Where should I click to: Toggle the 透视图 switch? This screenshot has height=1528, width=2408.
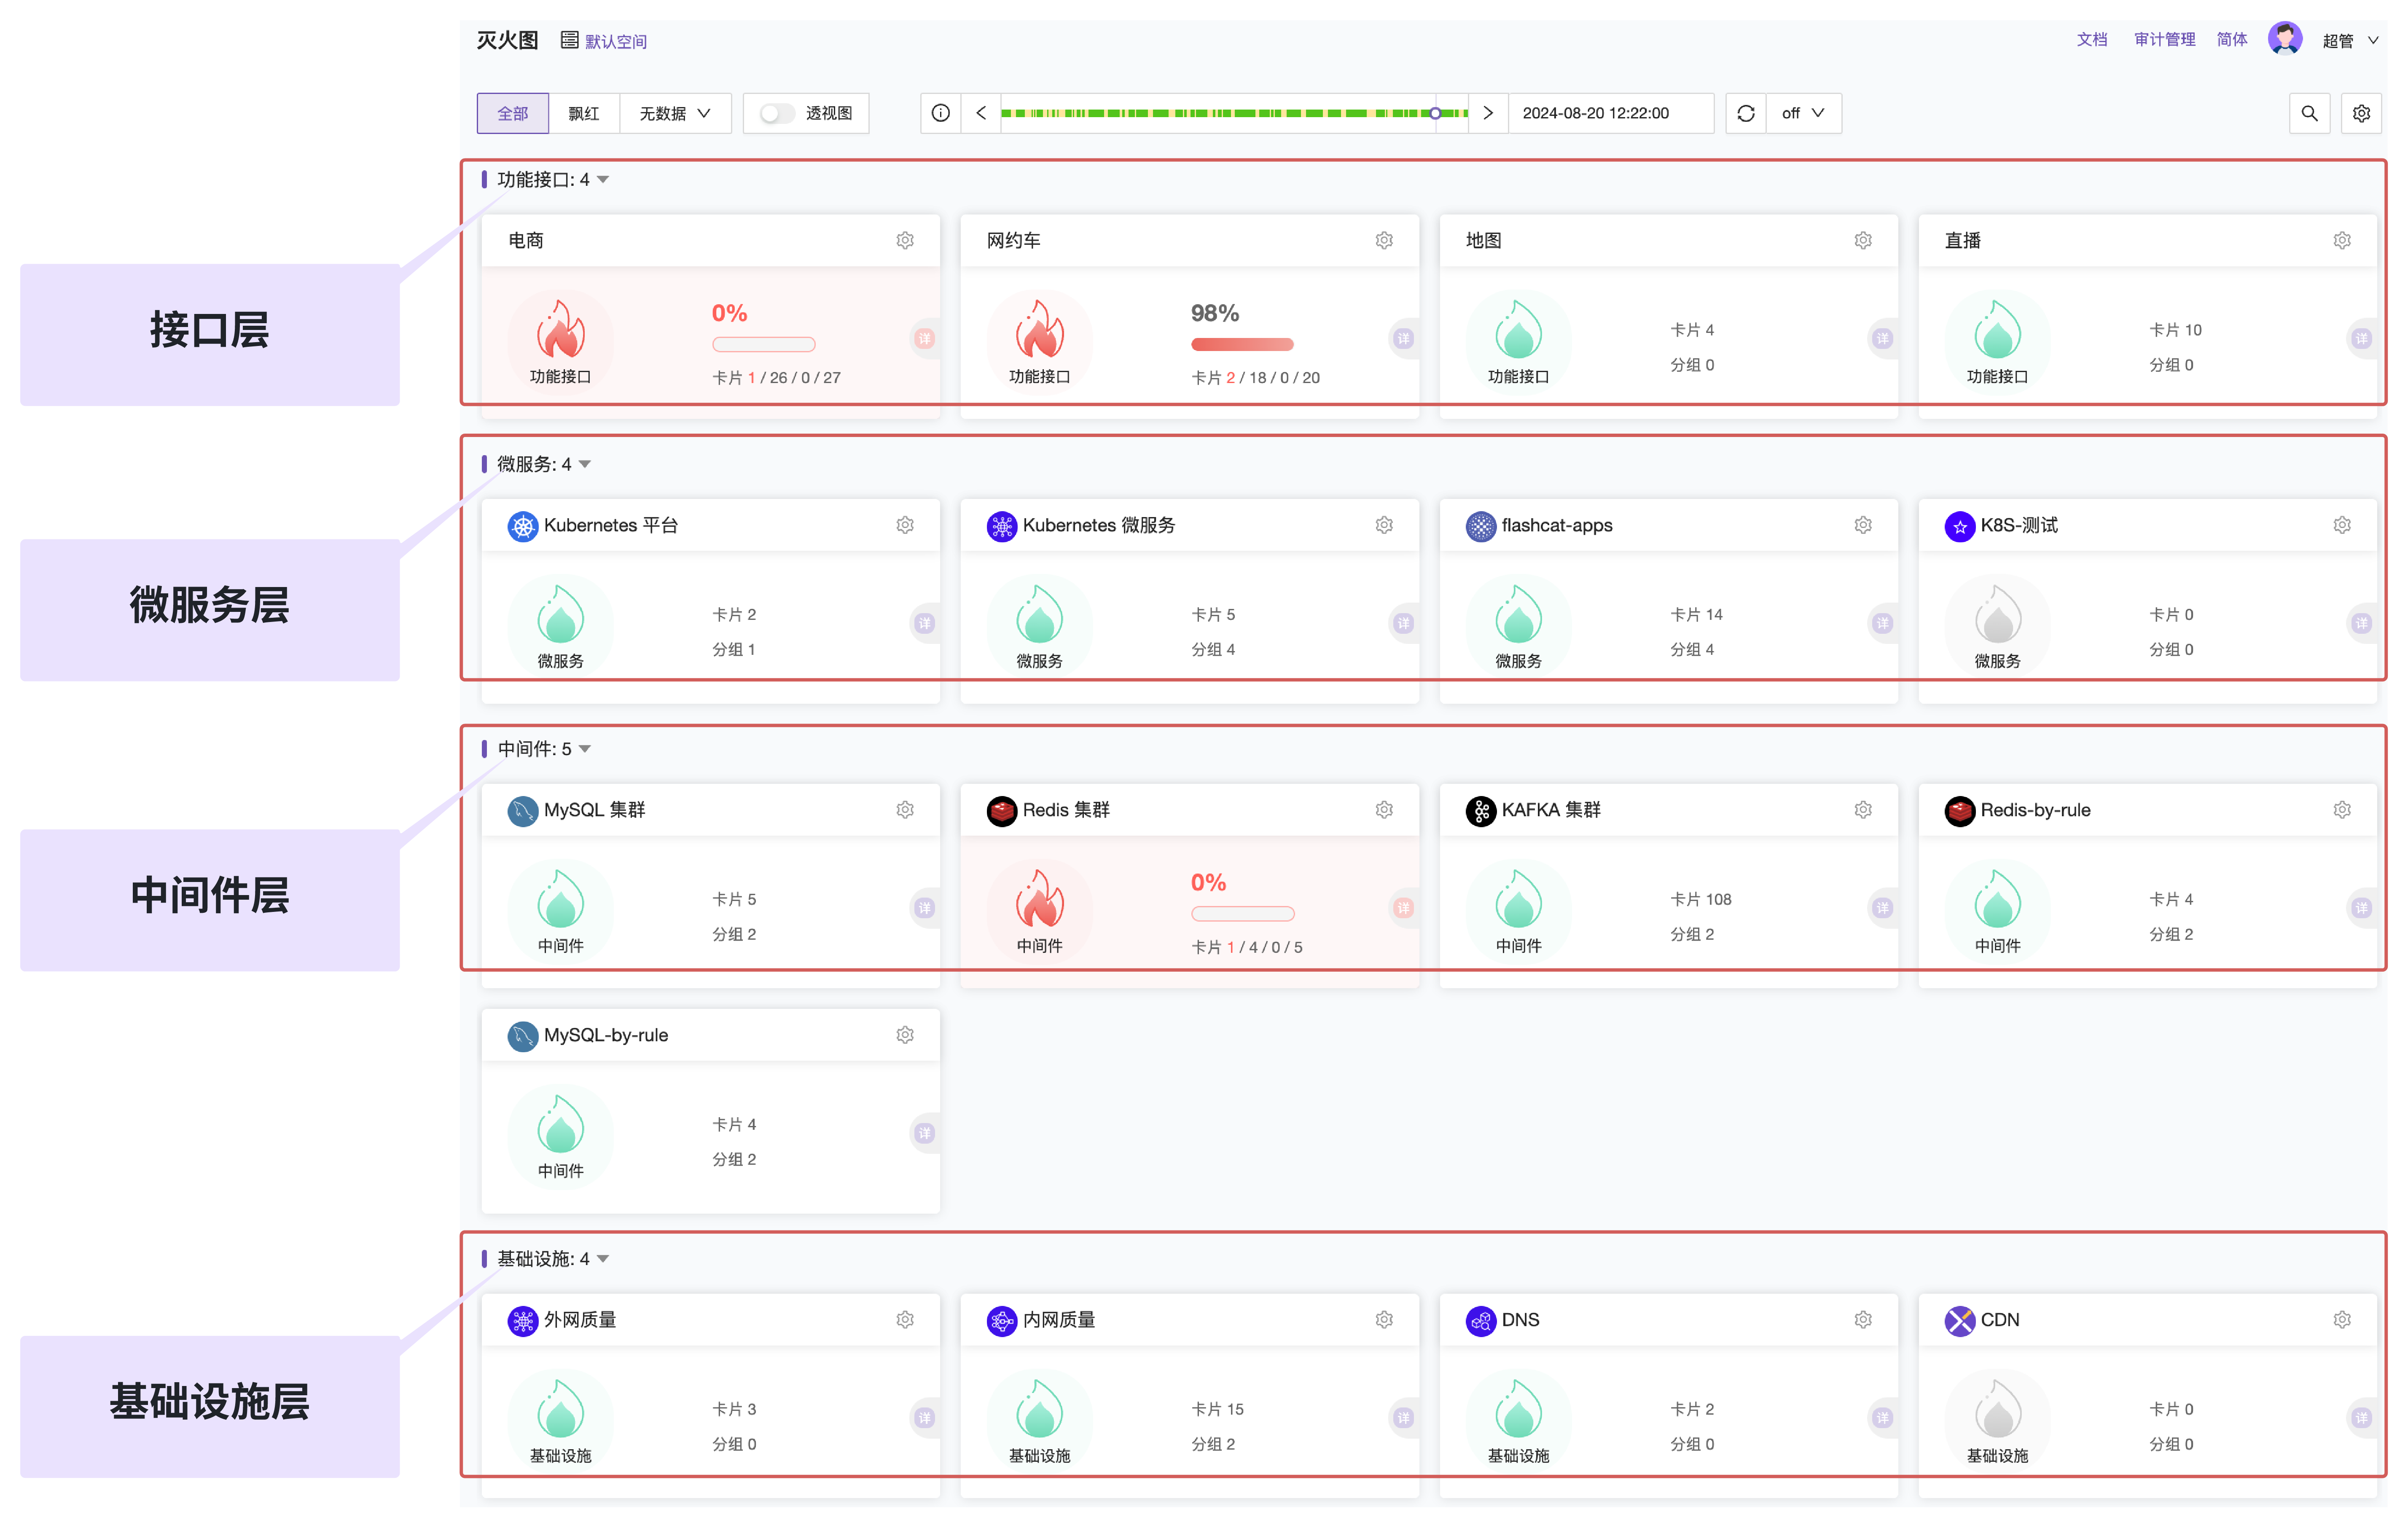coord(777,114)
